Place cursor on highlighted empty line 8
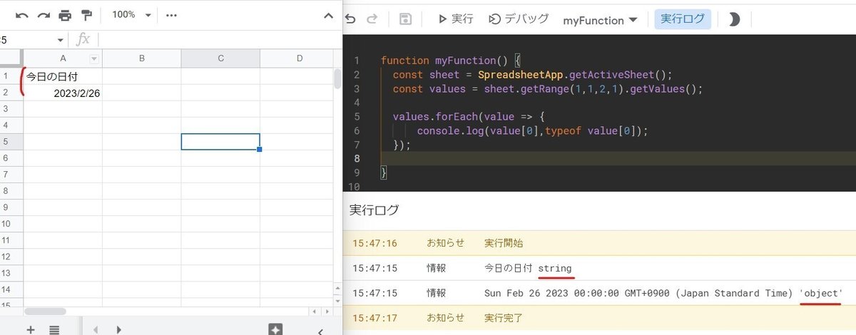The width and height of the screenshot is (856, 335). [x=618, y=158]
